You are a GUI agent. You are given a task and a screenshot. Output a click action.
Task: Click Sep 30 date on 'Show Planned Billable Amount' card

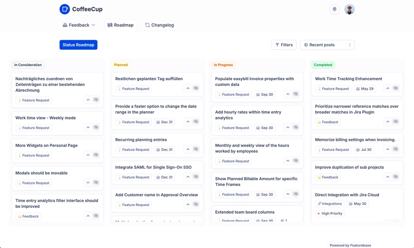click(265, 195)
